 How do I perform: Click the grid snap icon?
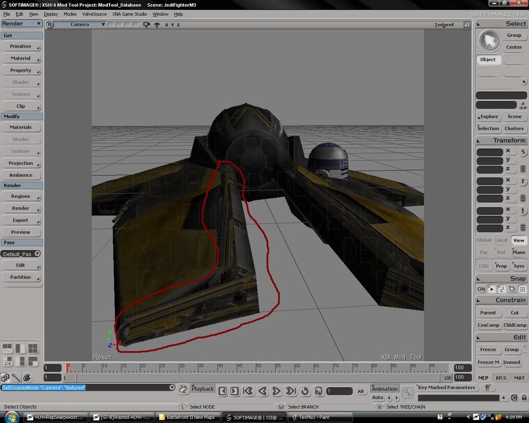(x=522, y=289)
